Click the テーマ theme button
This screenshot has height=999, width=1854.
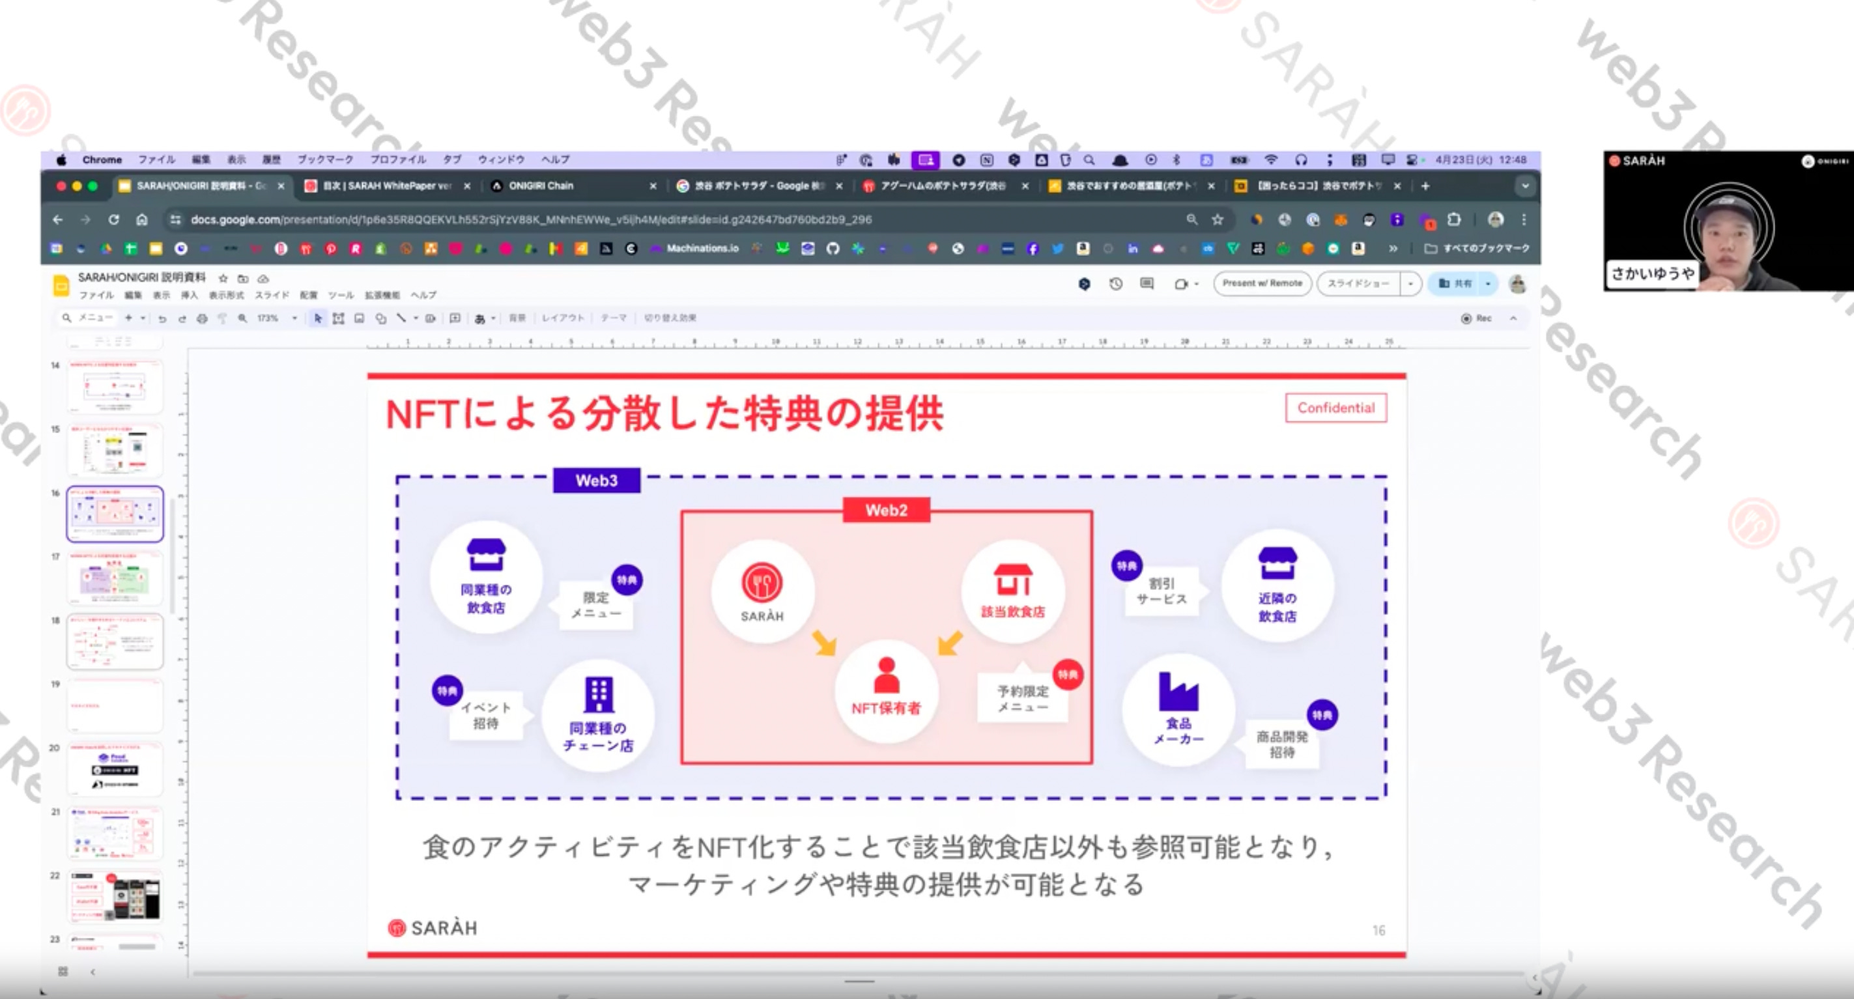613,318
